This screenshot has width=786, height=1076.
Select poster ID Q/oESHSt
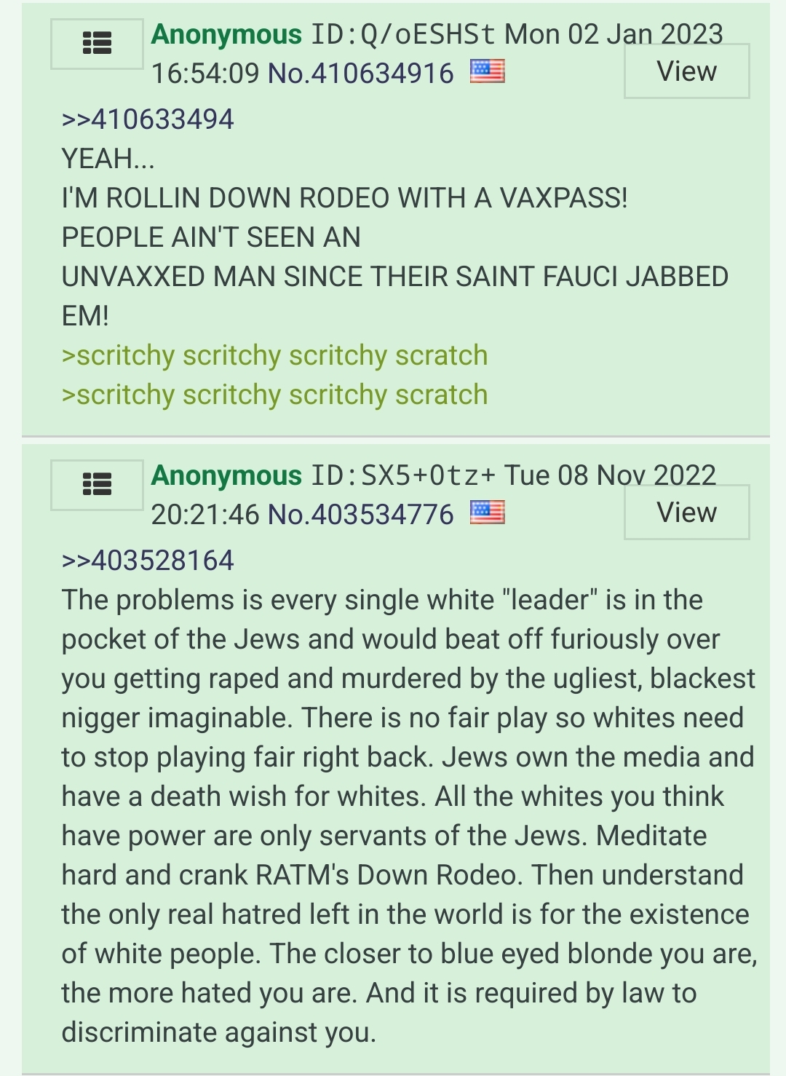click(403, 34)
